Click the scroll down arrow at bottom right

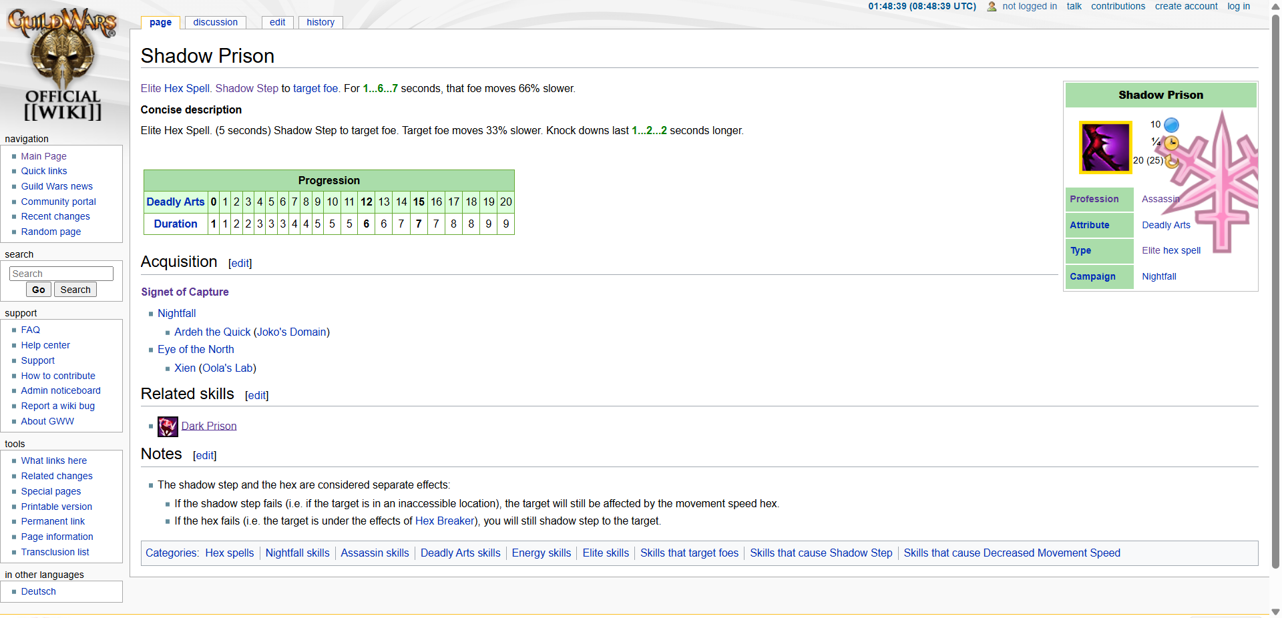(x=1275, y=611)
